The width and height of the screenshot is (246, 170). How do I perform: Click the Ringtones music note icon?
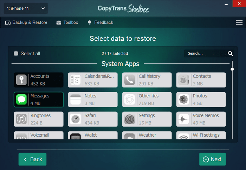[21, 119]
